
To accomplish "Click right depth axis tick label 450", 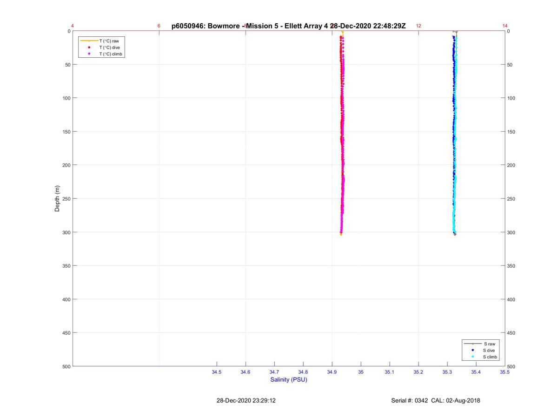I will [x=511, y=333].
